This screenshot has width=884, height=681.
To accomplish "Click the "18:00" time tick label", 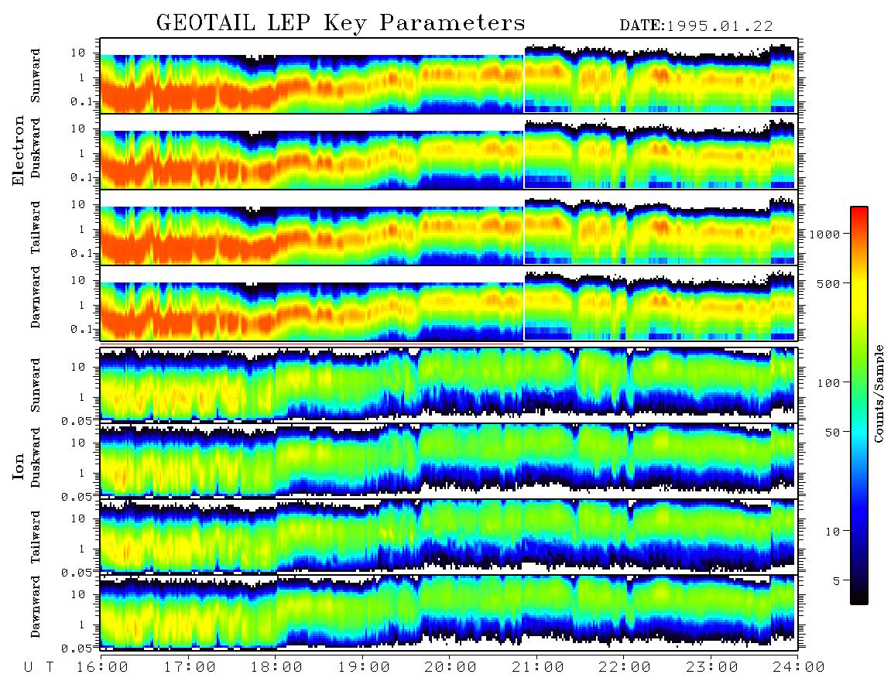I will click(277, 667).
